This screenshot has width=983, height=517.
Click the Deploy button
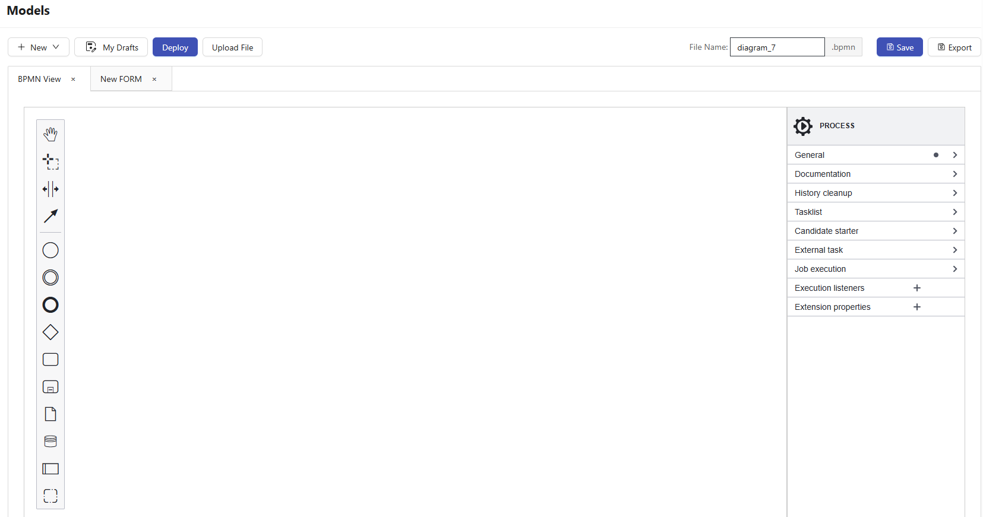pos(175,47)
